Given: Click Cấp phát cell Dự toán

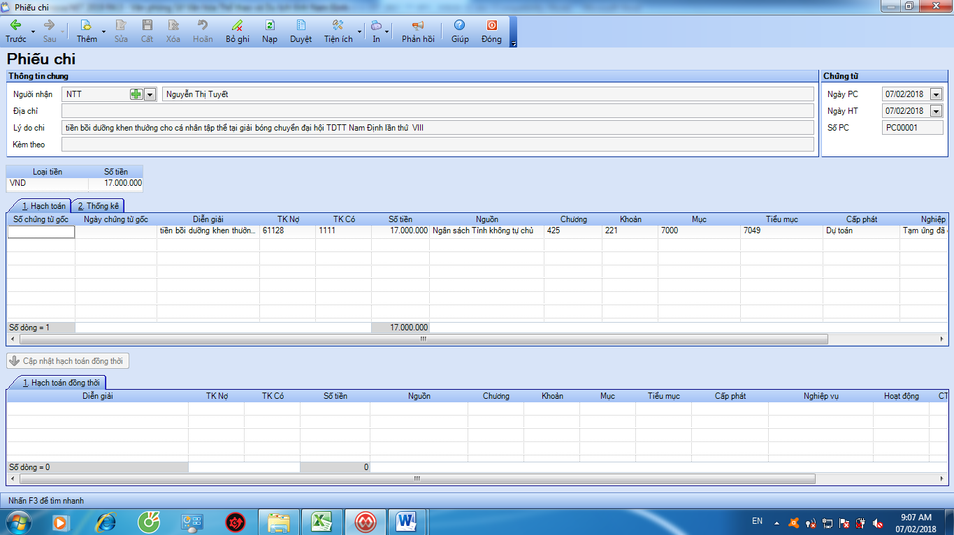Looking at the screenshot, I should [861, 230].
